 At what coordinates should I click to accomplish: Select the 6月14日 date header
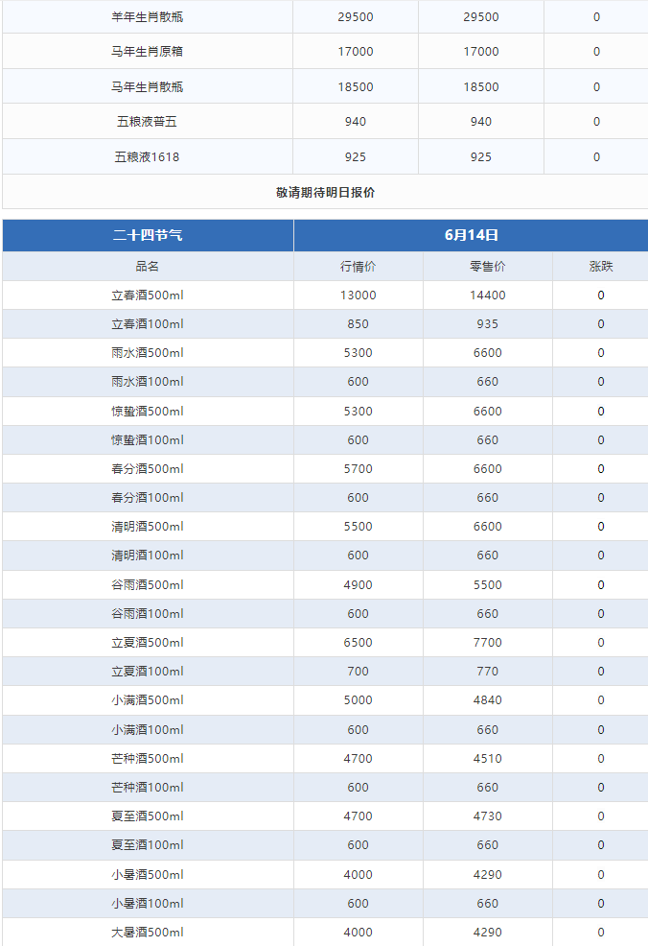472,235
